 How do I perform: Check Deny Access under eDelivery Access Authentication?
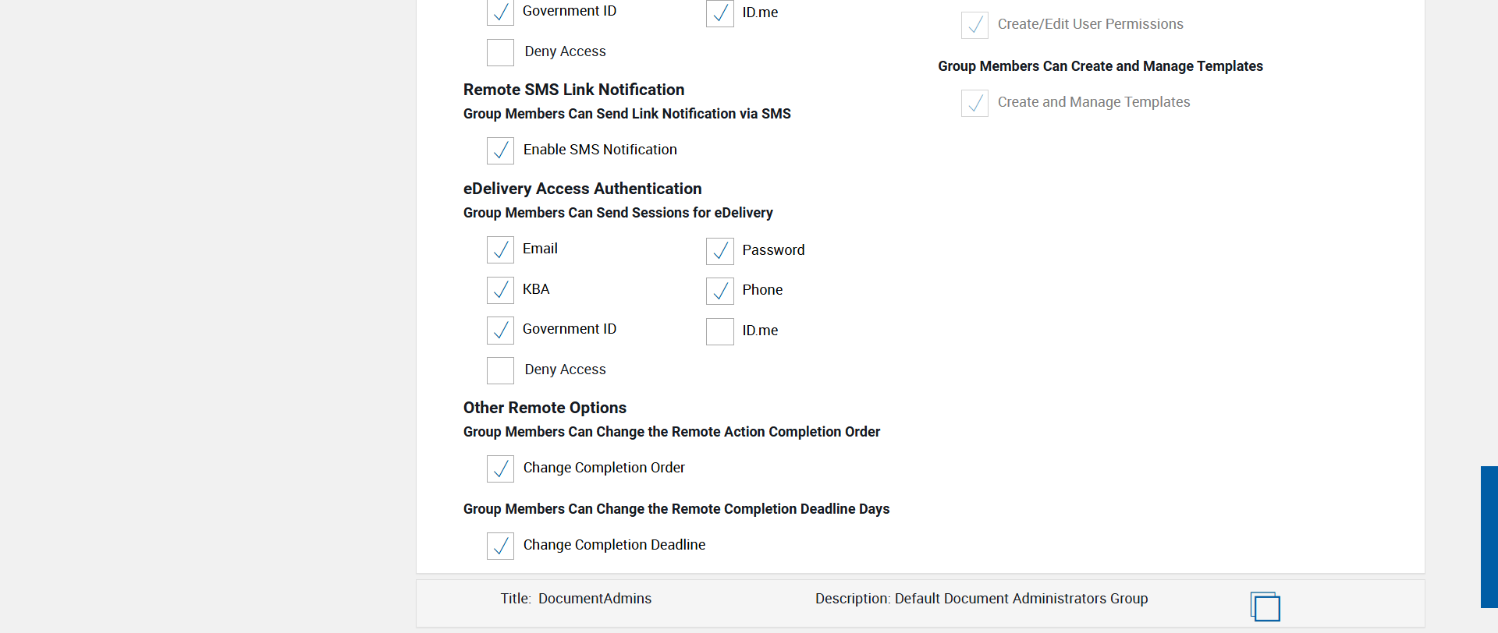click(500, 370)
